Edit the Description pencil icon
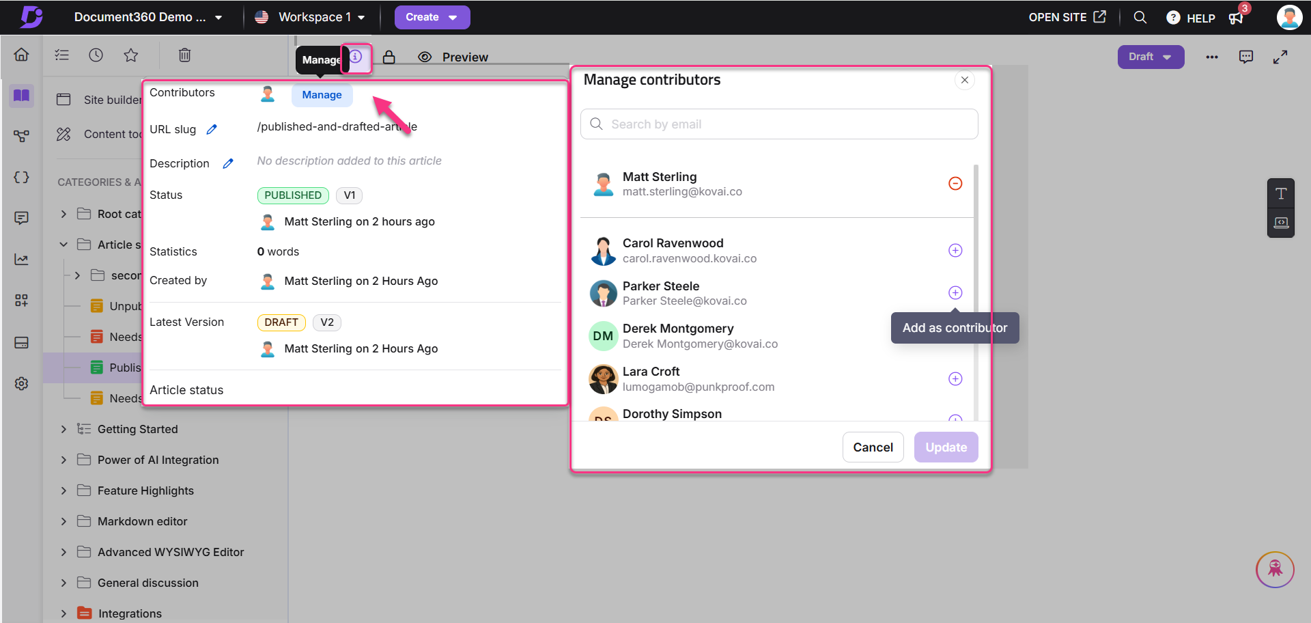Viewport: 1311px width, 623px height. point(228,163)
